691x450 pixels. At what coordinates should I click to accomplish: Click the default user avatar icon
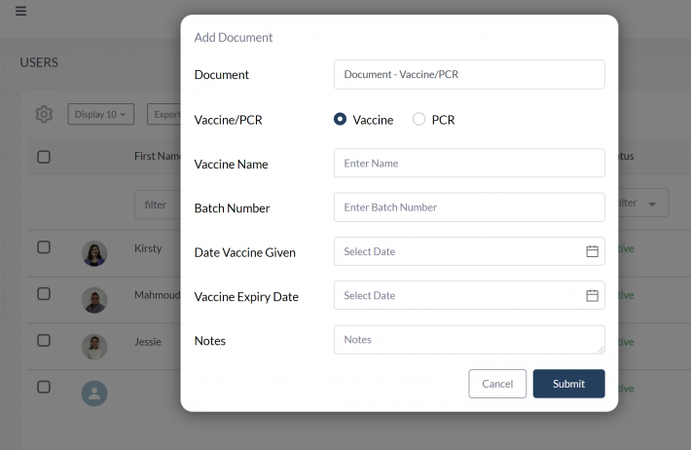click(x=94, y=394)
